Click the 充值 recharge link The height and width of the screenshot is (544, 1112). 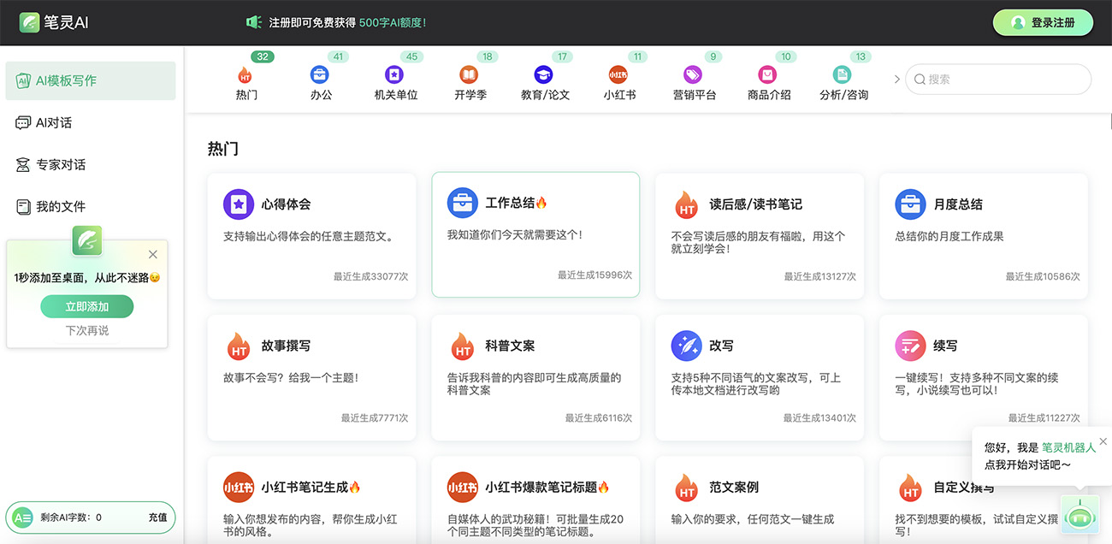point(157,517)
